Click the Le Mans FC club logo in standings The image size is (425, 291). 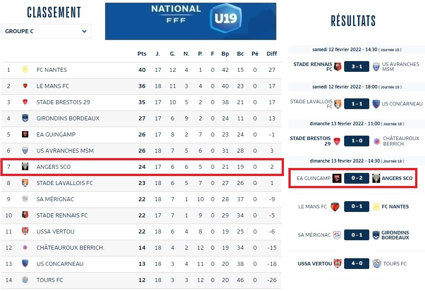(x=25, y=86)
